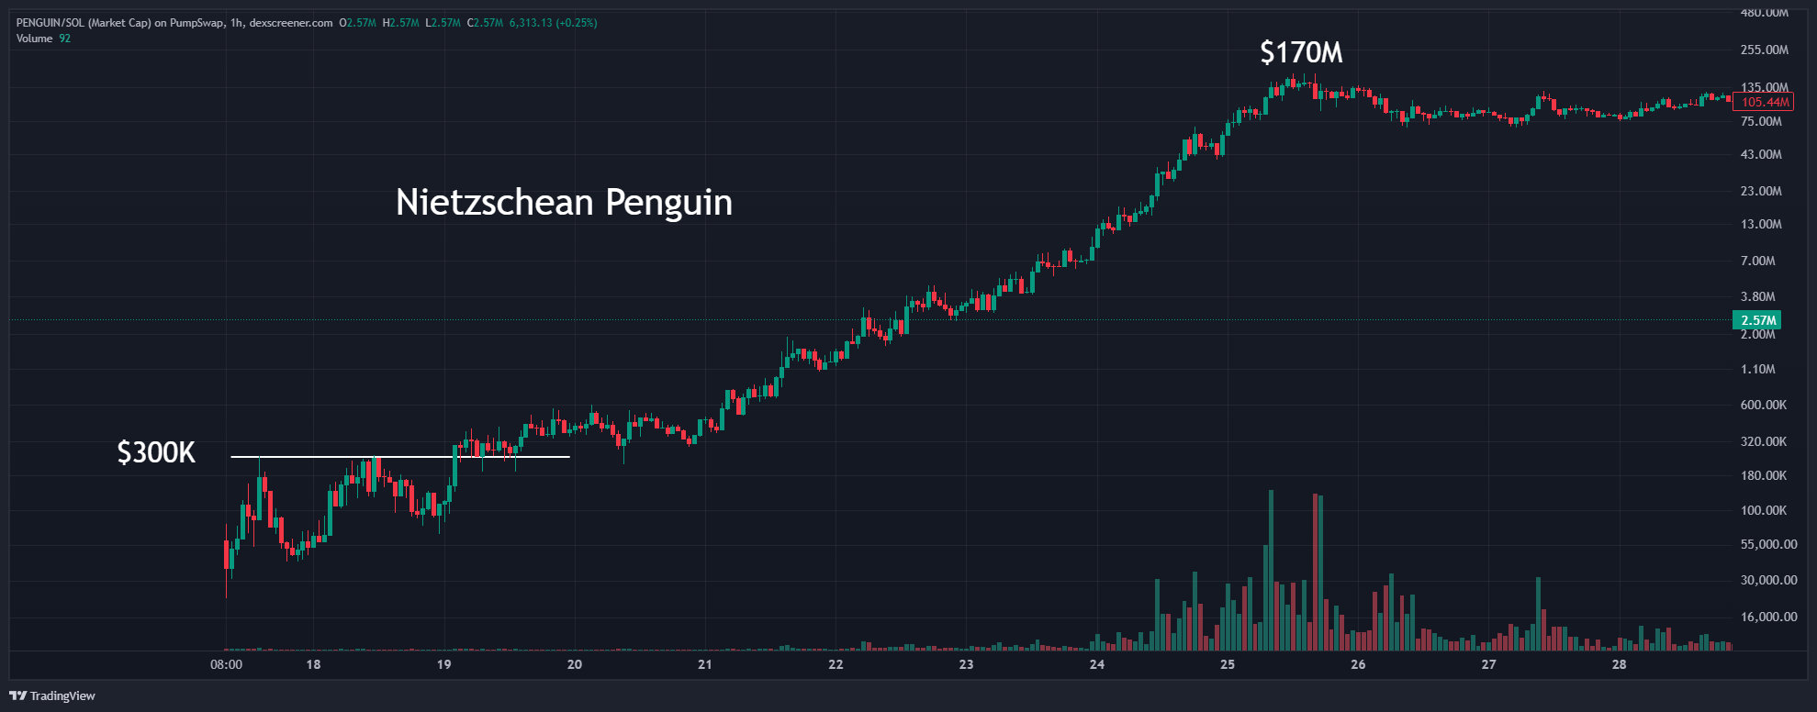Click the TradingView logo
The image size is (1817, 712).
pos(52,695)
